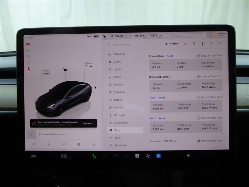The image size is (249, 187).
Task: Open more apps three-dot icon
Action: pyautogui.click(x=126, y=156)
